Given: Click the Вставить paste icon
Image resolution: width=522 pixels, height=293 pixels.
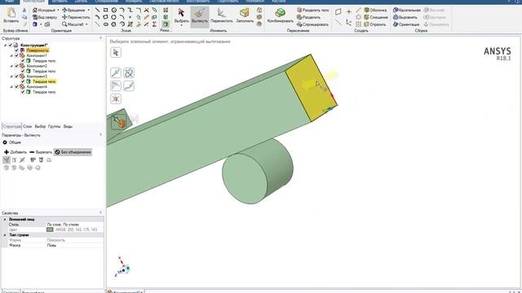Looking at the screenshot, I should [x=11, y=15].
